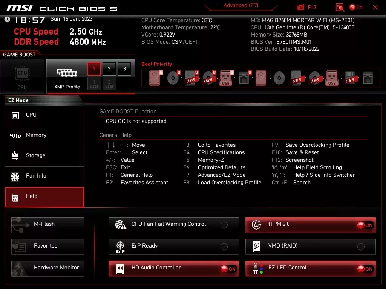Click the XMP Profile memory module icon
Viewport: 386px width, 289px height.
[66, 72]
